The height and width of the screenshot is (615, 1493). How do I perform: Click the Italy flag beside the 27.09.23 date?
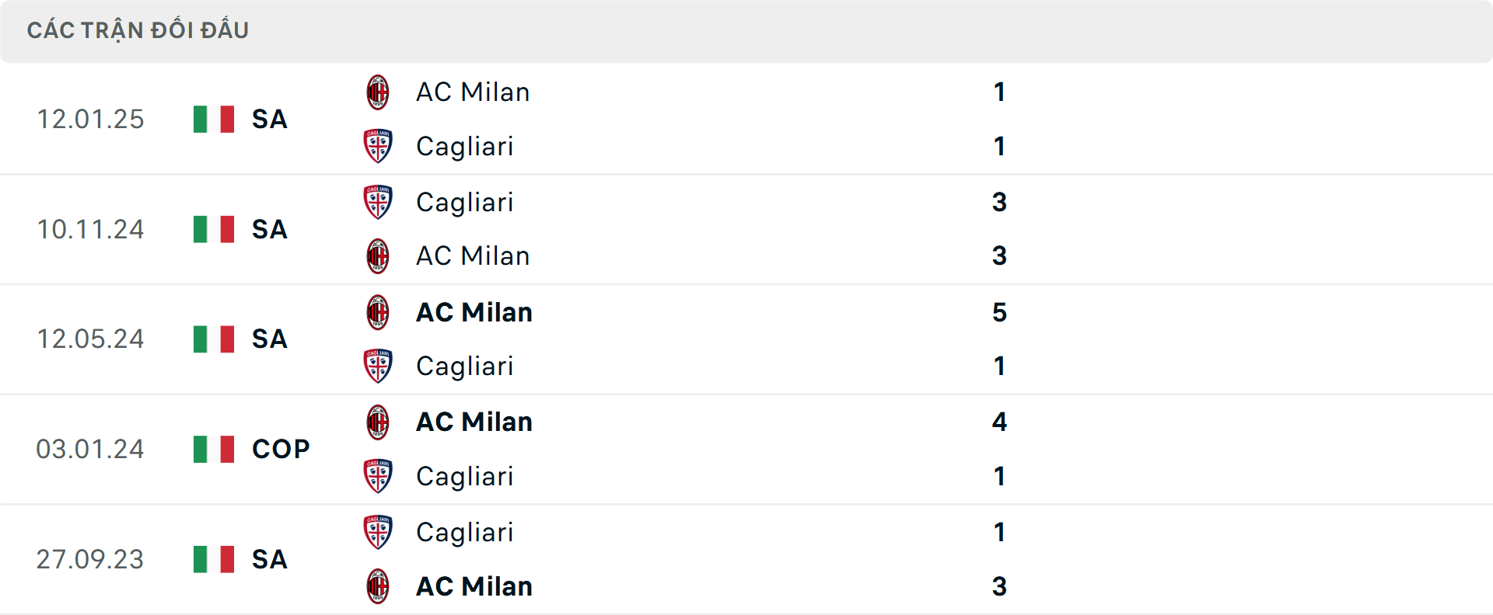(213, 559)
